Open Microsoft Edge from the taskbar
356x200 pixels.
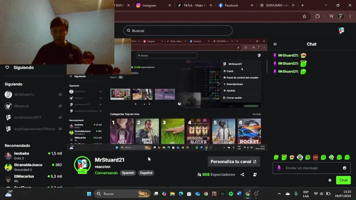click(181, 194)
